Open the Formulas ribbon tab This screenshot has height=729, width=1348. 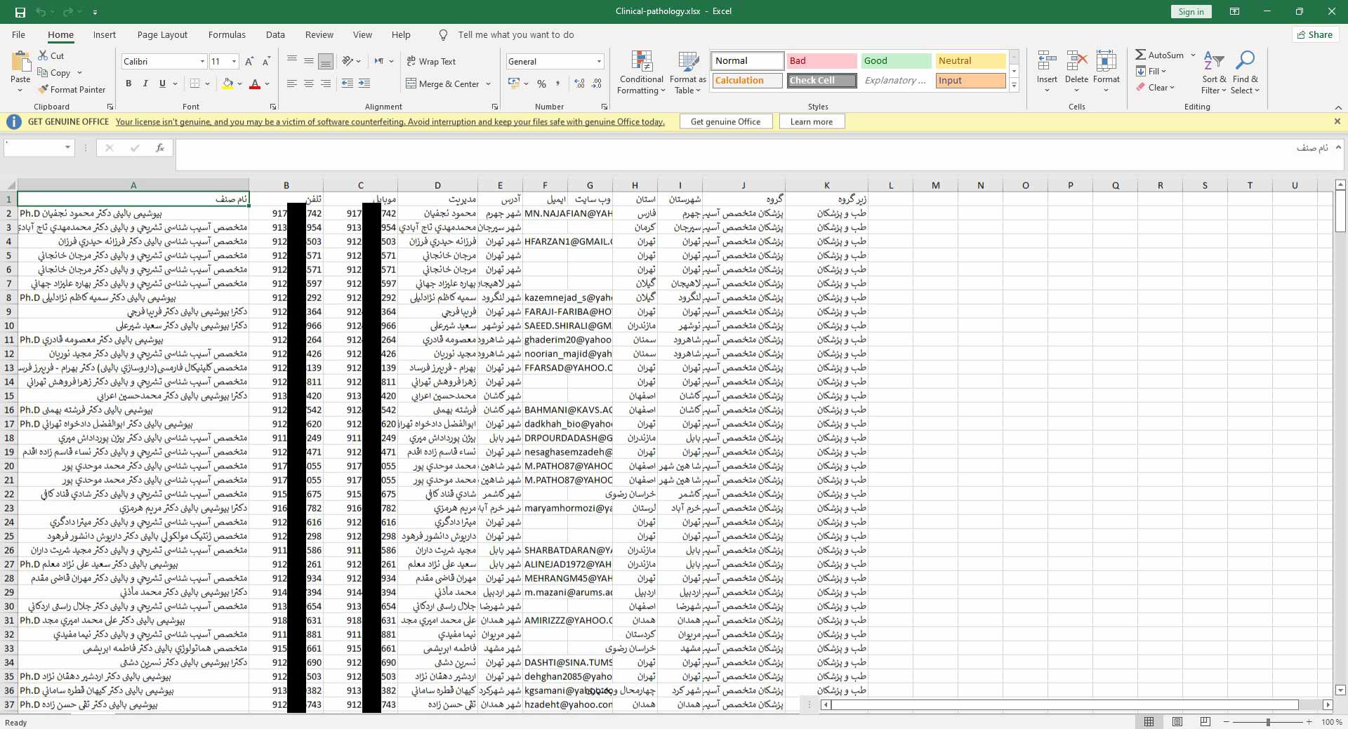point(227,35)
